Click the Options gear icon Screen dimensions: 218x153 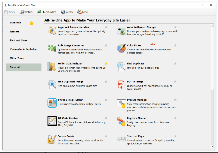(x=22, y=12)
